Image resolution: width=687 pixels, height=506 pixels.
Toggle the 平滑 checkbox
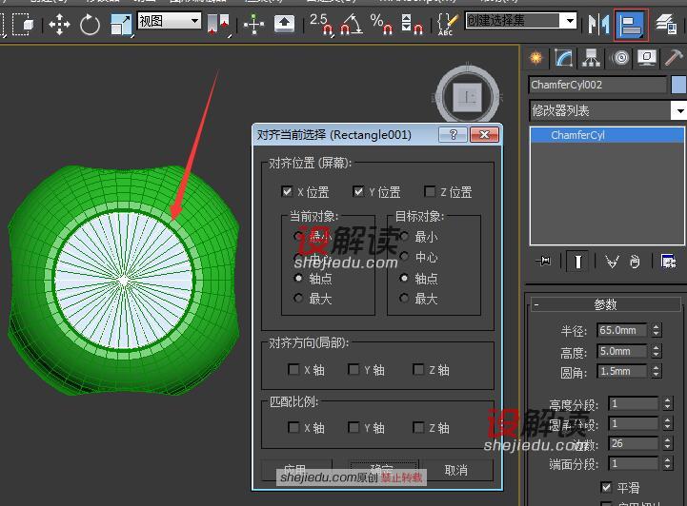tap(606, 487)
